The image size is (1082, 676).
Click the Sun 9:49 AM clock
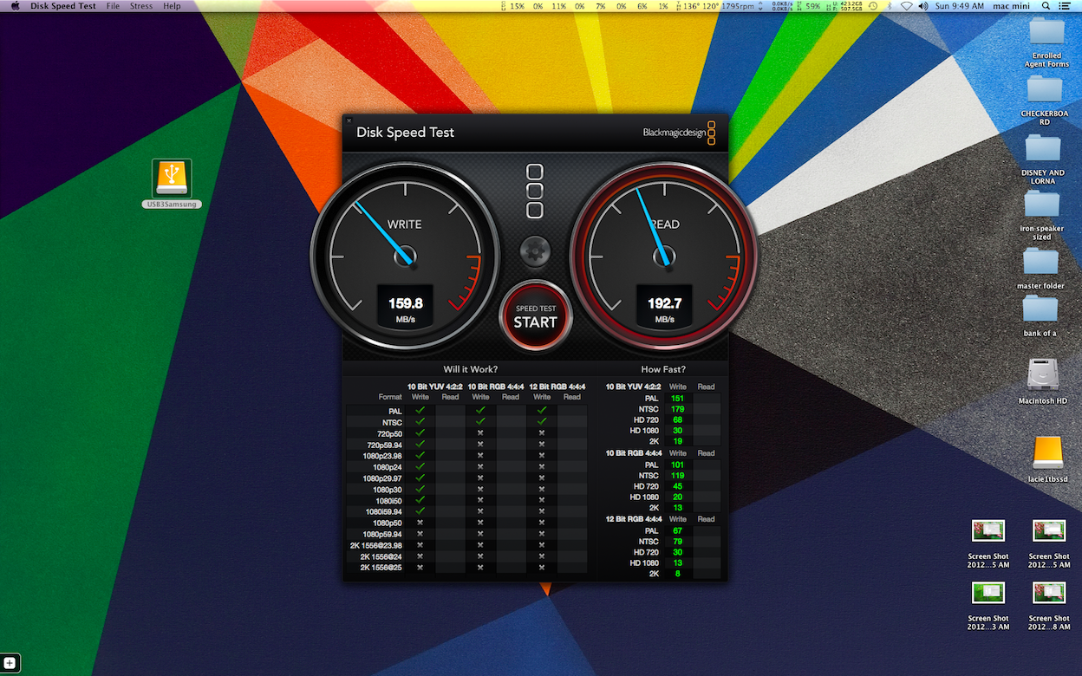click(958, 6)
